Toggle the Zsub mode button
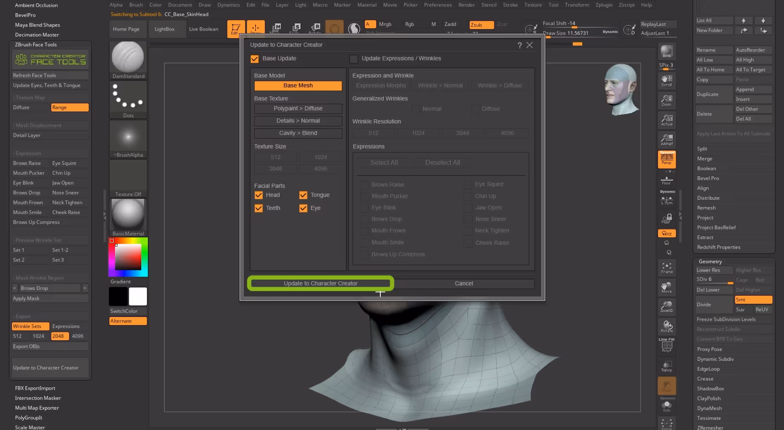The width and height of the screenshot is (784, 430). [481, 25]
